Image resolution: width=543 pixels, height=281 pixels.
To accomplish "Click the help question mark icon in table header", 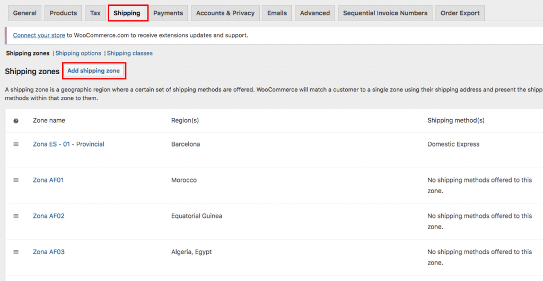I will coord(16,121).
